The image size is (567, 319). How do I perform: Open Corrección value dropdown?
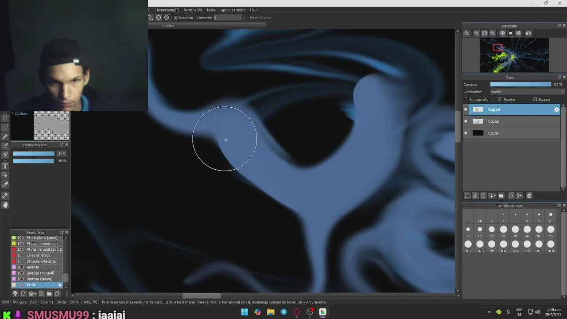tap(240, 18)
